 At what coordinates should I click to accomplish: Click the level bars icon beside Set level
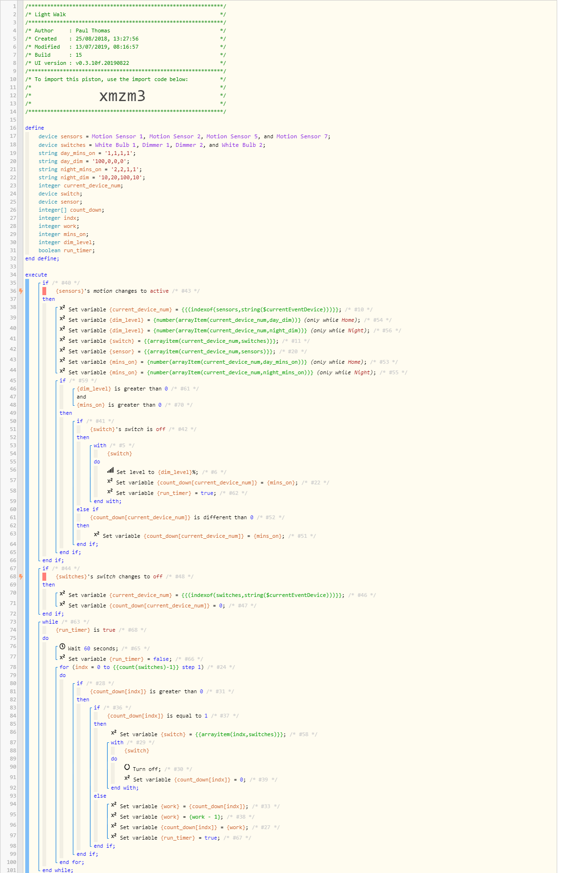110,471
